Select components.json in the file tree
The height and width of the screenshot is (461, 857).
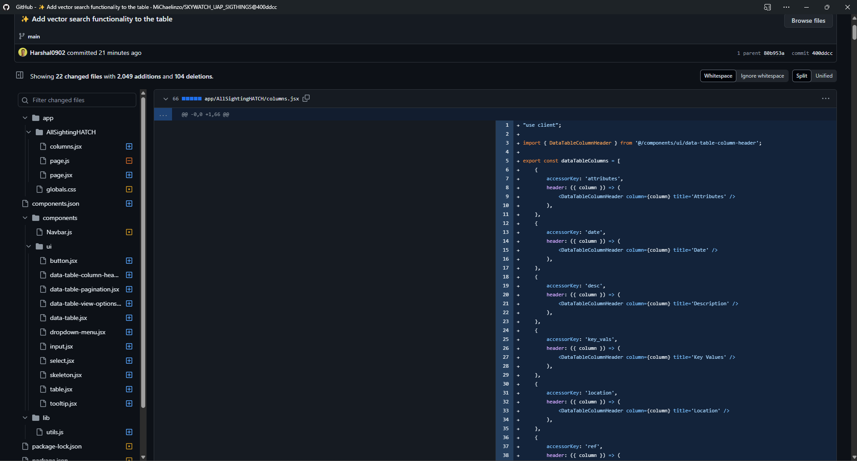[x=55, y=204]
